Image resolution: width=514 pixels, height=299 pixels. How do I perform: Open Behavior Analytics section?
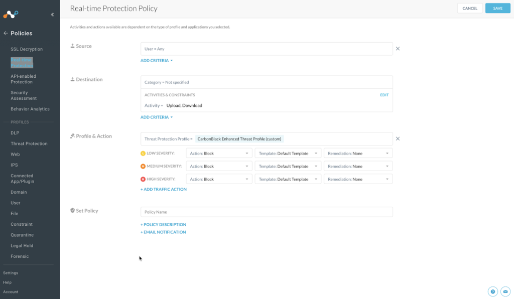(30, 109)
